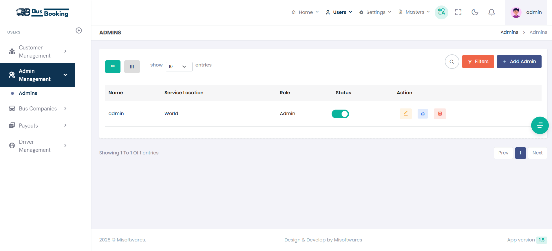Click the 'admin' name cell
Image resolution: width=552 pixels, height=251 pixels.
click(116, 113)
